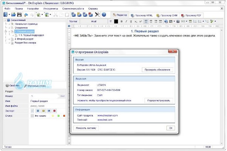Click the Paste clipboard icon

click(67, 15)
